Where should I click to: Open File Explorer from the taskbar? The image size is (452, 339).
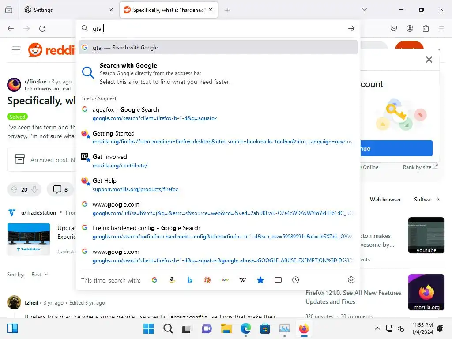[x=226, y=328]
